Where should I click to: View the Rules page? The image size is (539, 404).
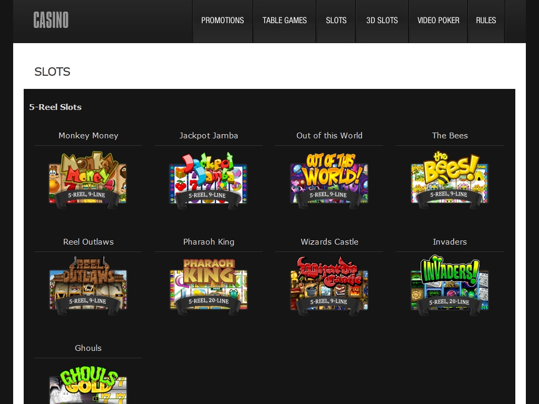486,21
